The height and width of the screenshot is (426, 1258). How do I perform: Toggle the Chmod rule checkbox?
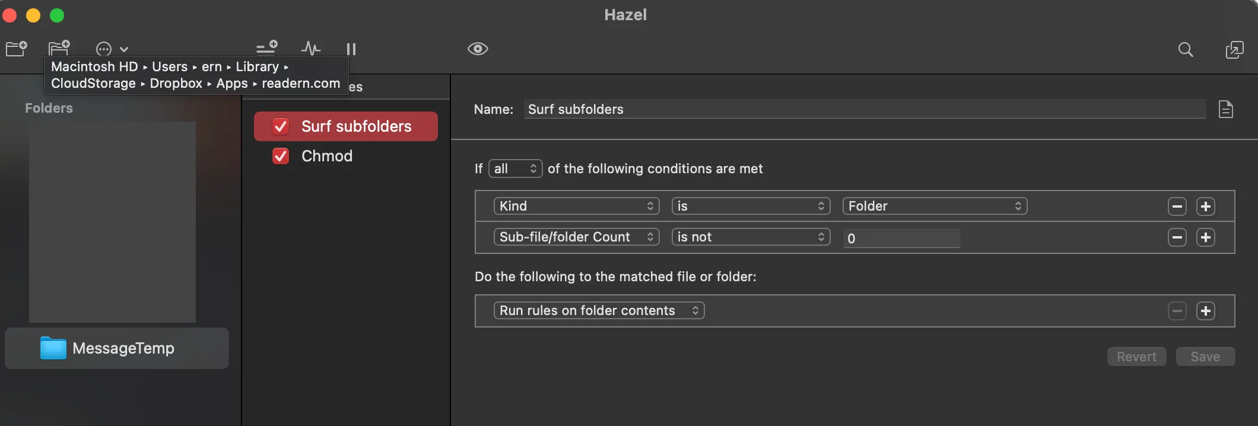pos(281,156)
